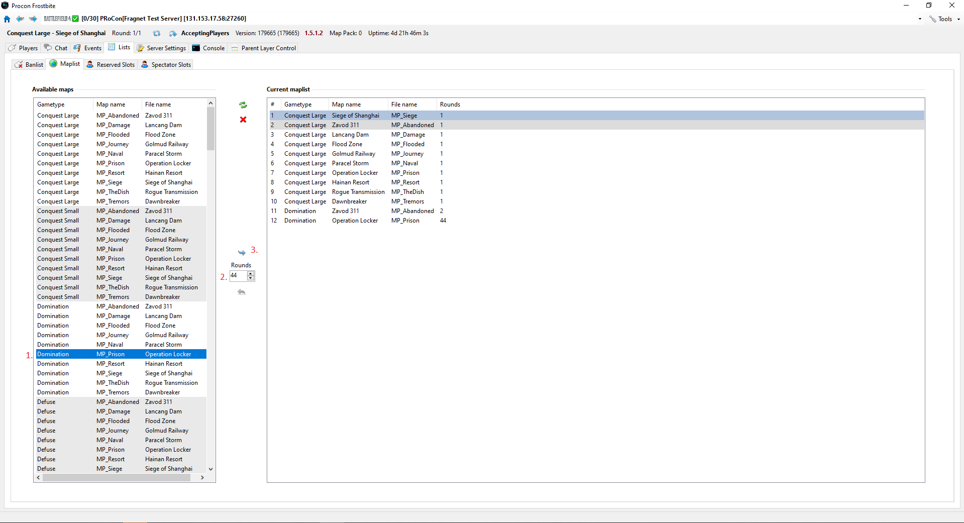Click the AcceptingPlayers status text
This screenshot has width=964, height=523.
coord(205,33)
